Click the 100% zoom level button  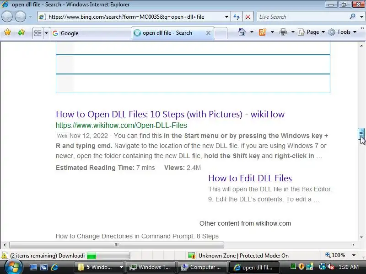point(335,255)
